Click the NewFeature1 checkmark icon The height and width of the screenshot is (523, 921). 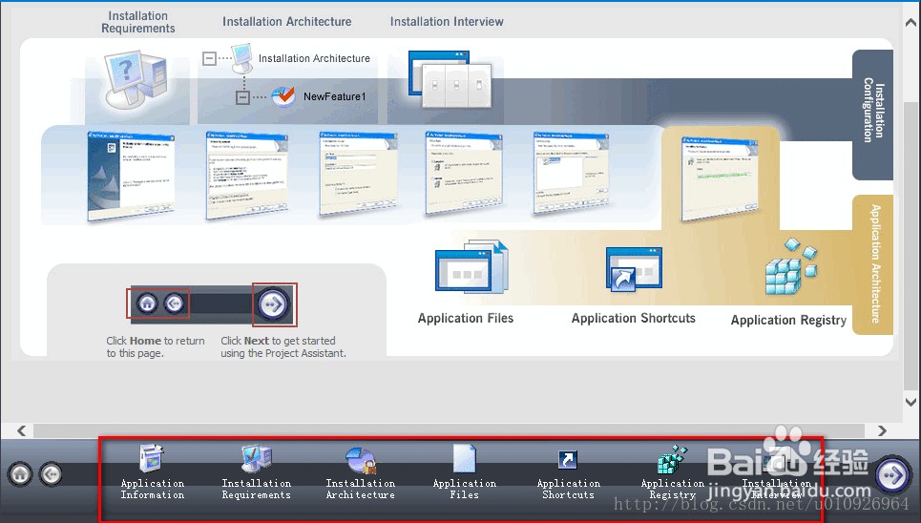coord(283,95)
